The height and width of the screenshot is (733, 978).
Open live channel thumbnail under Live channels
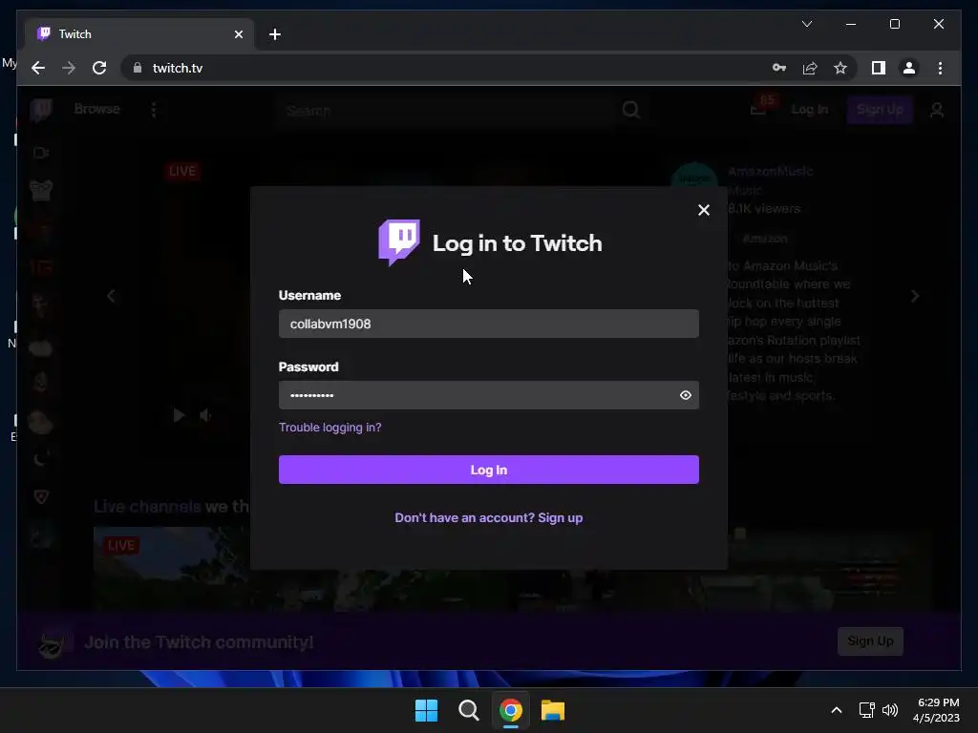[x=172, y=569]
